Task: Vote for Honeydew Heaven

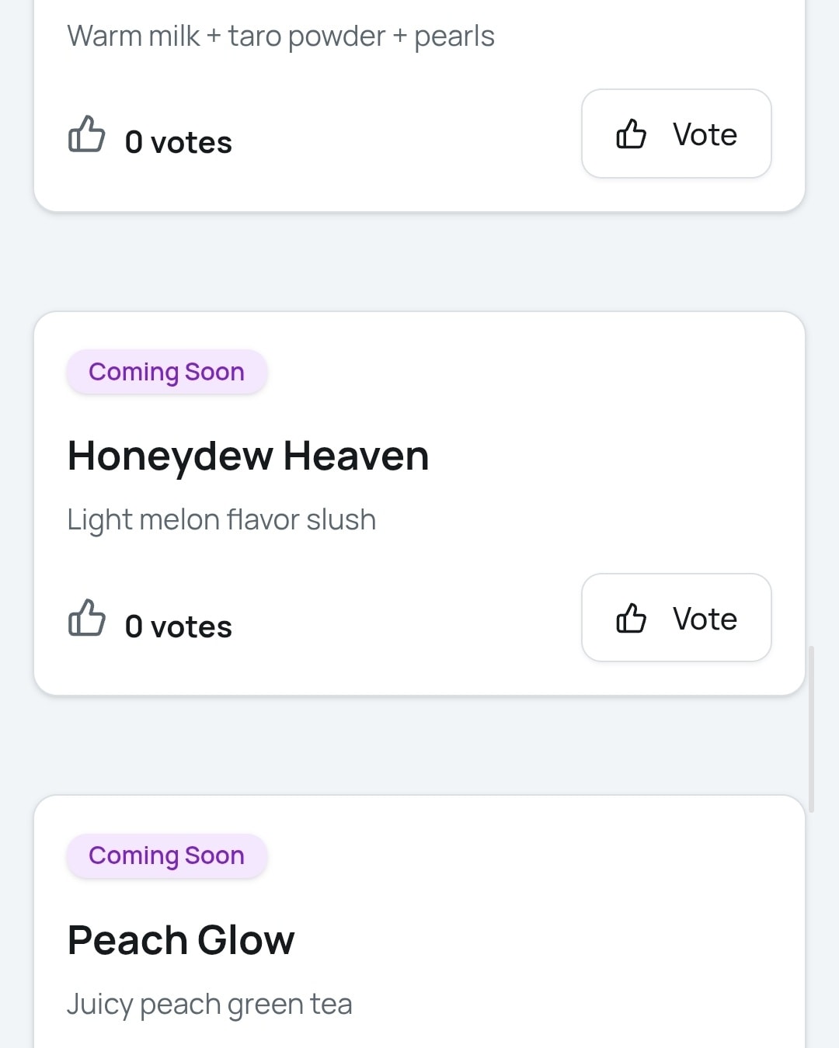Action: click(676, 618)
